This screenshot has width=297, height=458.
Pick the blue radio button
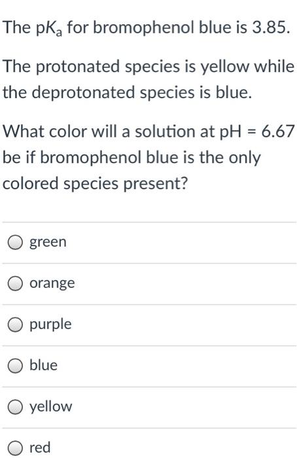pyautogui.click(x=15, y=366)
